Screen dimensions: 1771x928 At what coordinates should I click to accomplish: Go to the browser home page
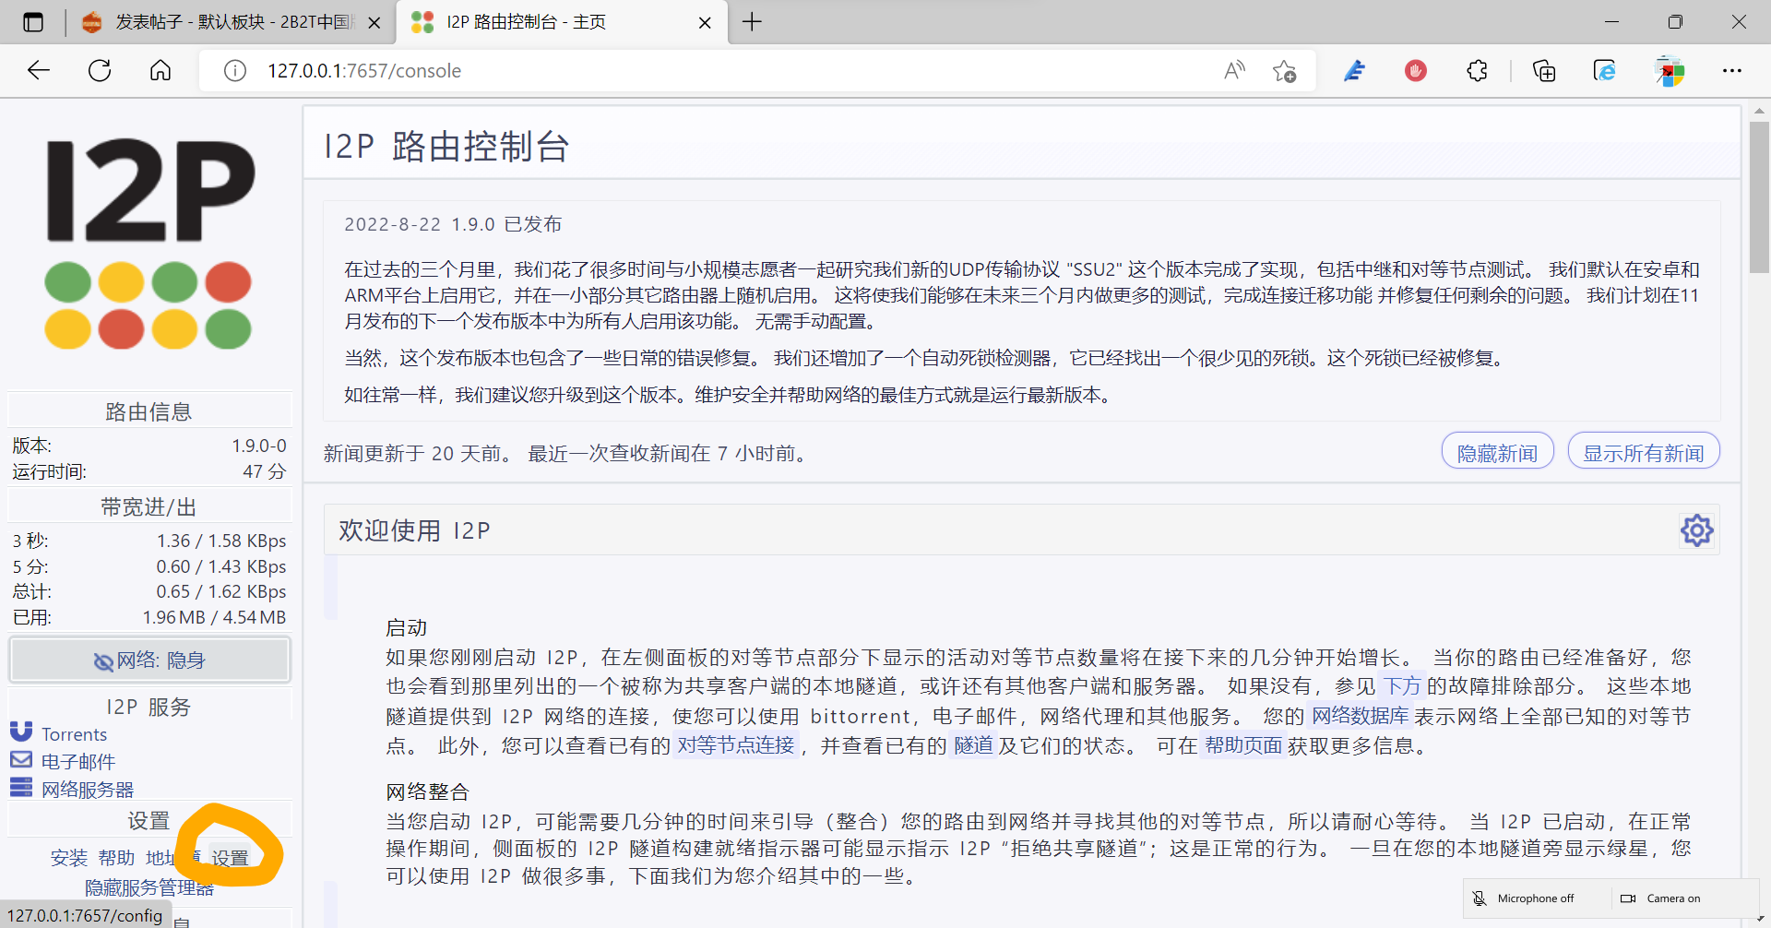pyautogui.click(x=160, y=70)
